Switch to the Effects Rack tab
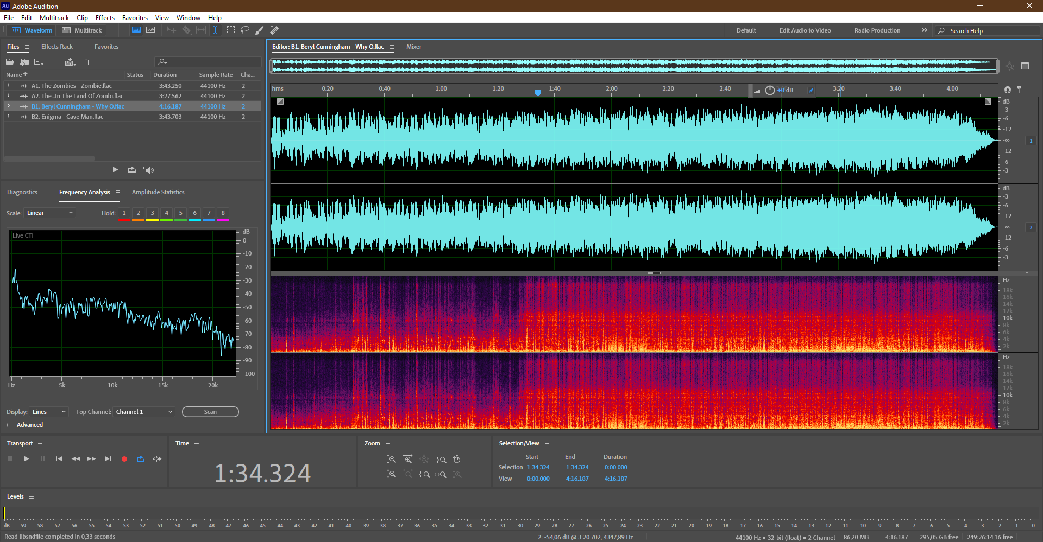Viewport: 1043px width, 542px height. [57, 47]
